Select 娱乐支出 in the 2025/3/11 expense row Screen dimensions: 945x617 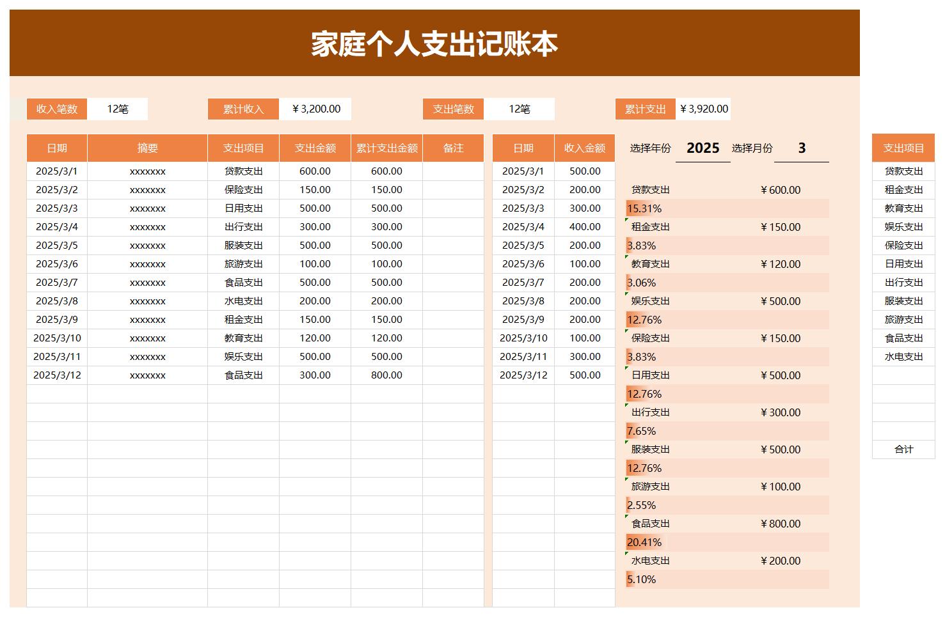[244, 356]
